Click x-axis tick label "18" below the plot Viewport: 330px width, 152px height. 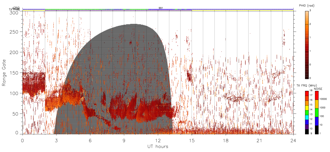click(225, 140)
